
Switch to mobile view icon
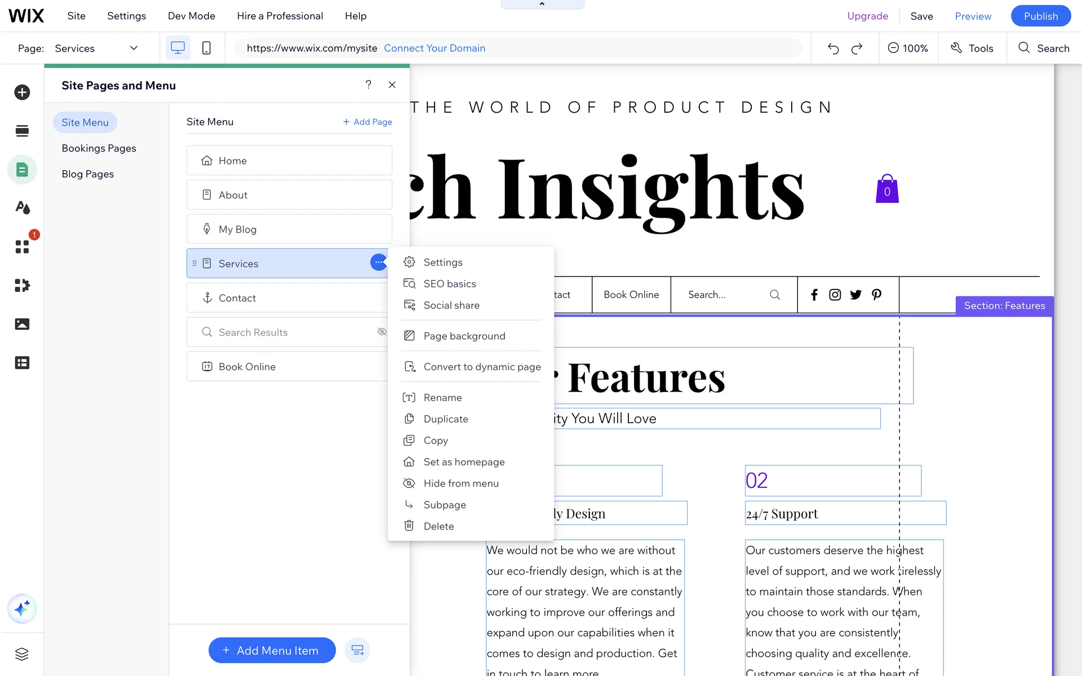tap(206, 48)
